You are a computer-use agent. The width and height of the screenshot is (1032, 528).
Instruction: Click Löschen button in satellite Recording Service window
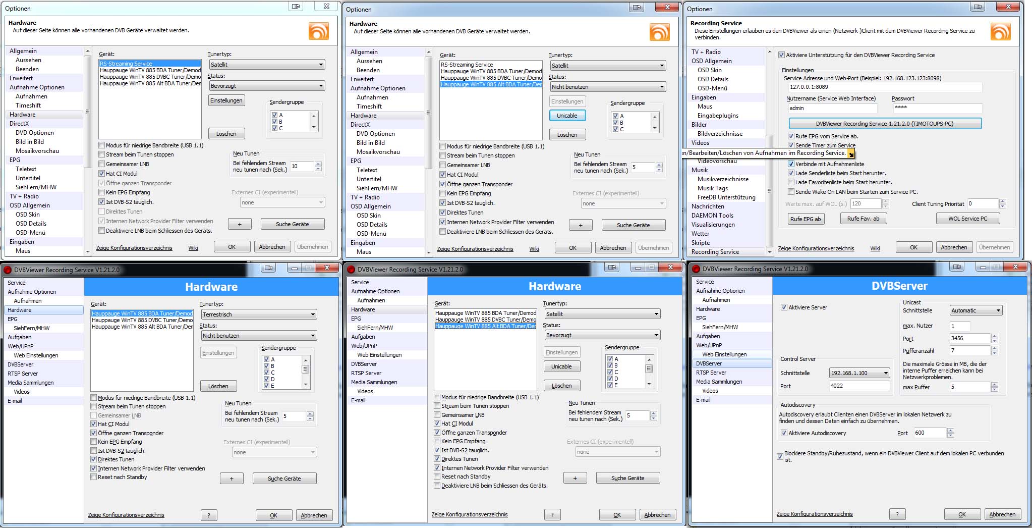(x=562, y=386)
